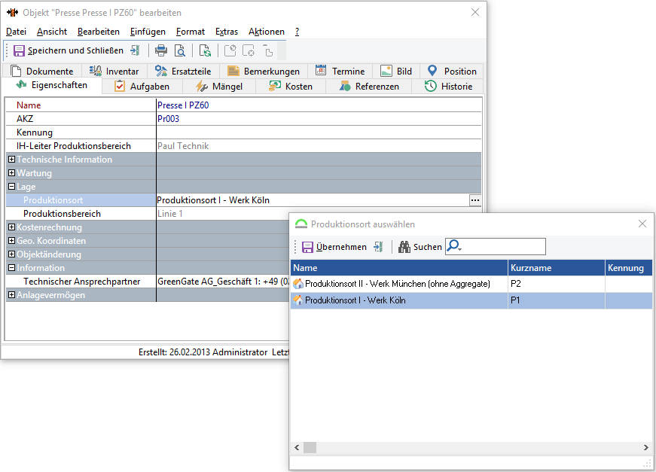Collapse the Information group
Image resolution: width=656 pixels, height=472 pixels.
tap(12, 267)
